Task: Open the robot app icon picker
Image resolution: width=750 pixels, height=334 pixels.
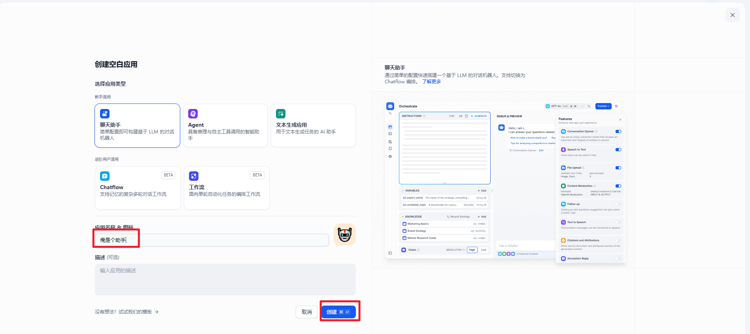Action: click(345, 235)
